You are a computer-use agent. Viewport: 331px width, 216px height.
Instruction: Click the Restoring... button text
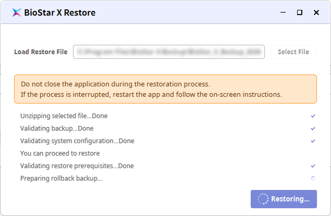pos(290,199)
